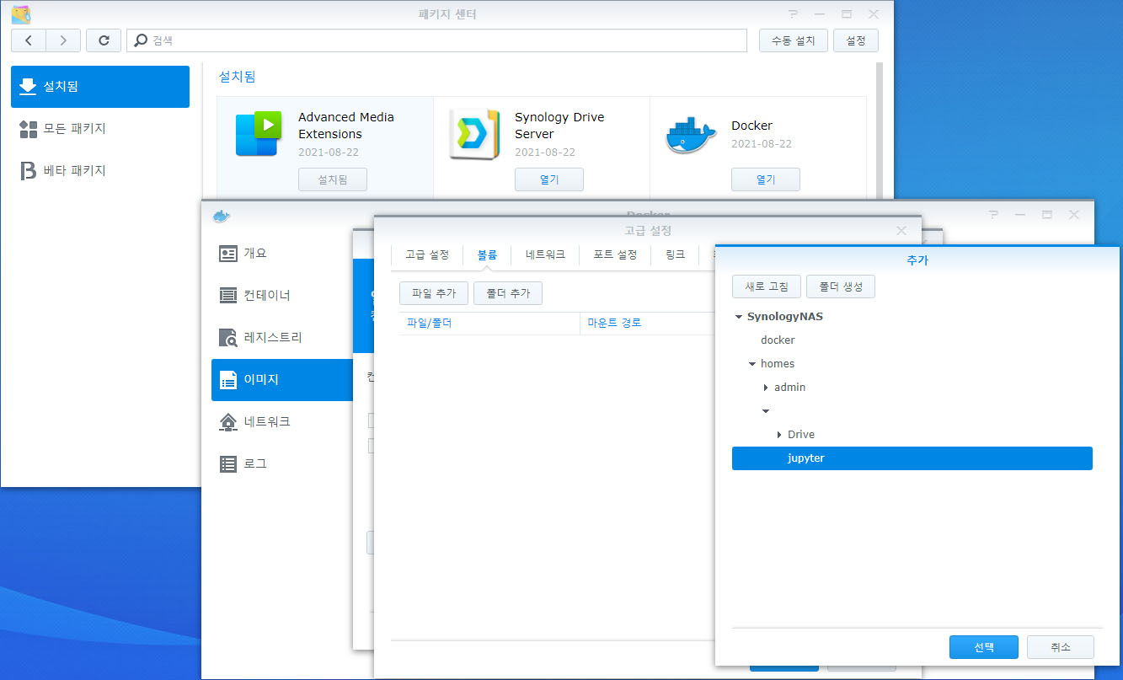Image resolution: width=1123 pixels, height=680 pixels.
Task: Select 모든 패키지 in the sidebar
Action: click(x=100, y=129)
